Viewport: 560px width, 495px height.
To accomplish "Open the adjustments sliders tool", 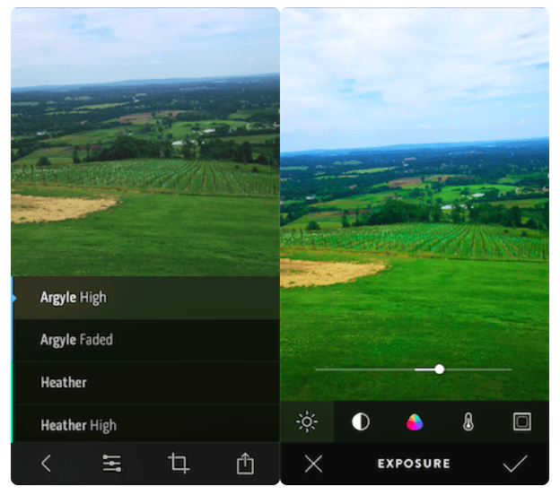I will click(x=112, y=464).
